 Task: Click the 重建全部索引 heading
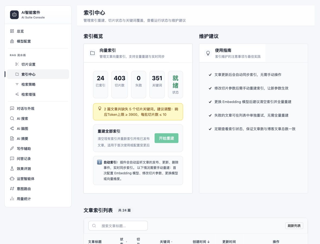click(x=109, y=131)
